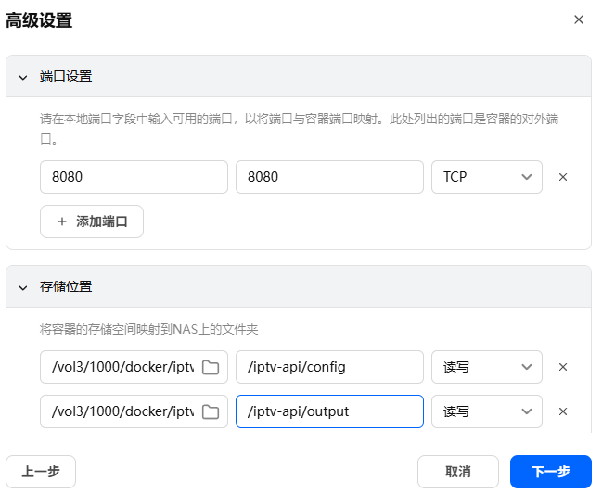
Task: Focus the /iptv-api/config container path field
Action: click(329, 367)
